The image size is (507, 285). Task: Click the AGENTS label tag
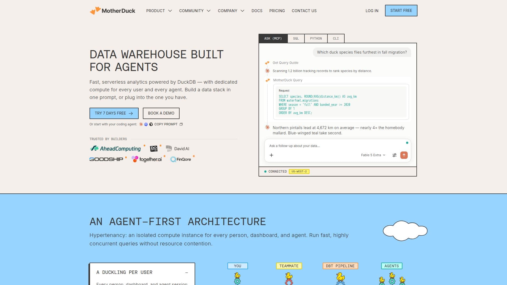pyautogui.click(x=392, y=266)
